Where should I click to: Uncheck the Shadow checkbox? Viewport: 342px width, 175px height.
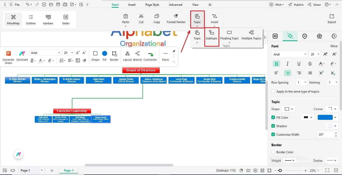point(273,126)
